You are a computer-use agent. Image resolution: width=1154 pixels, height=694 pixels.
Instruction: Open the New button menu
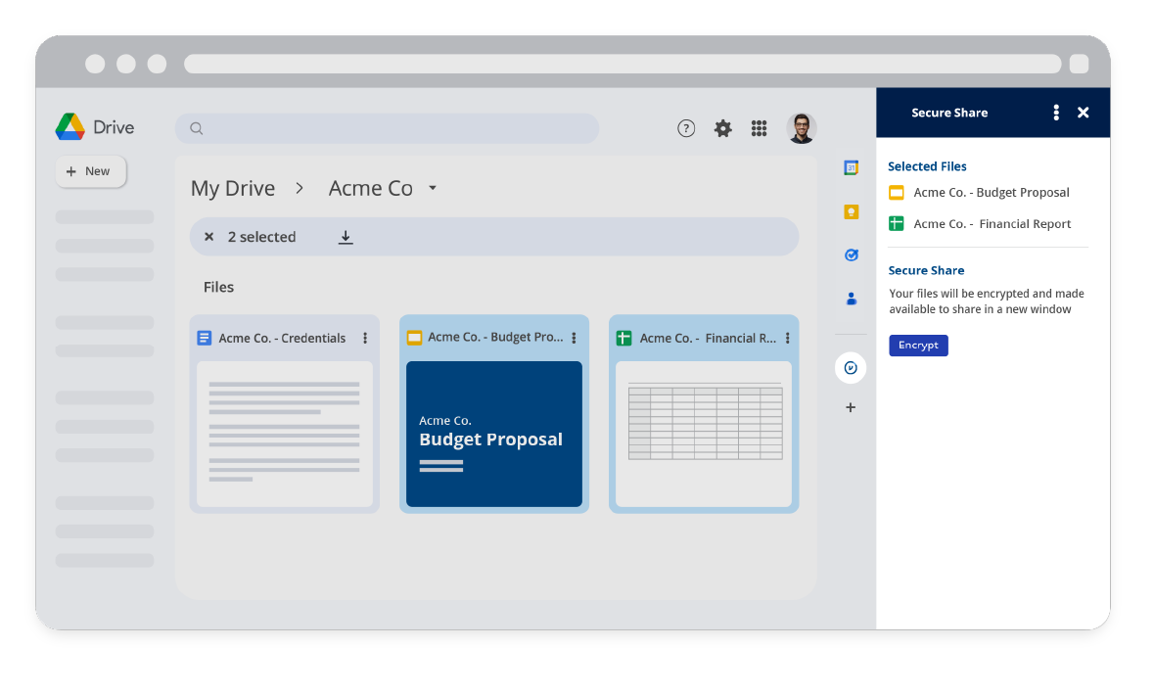click(x=90, y=170)
